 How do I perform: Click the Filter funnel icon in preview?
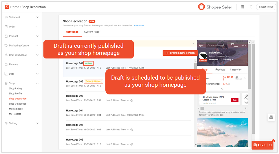tap(233, 45)
